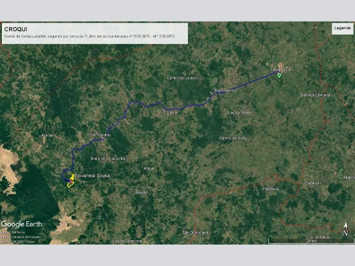
Task: Select the Centro do Adão label
Action: pos(234,138)
